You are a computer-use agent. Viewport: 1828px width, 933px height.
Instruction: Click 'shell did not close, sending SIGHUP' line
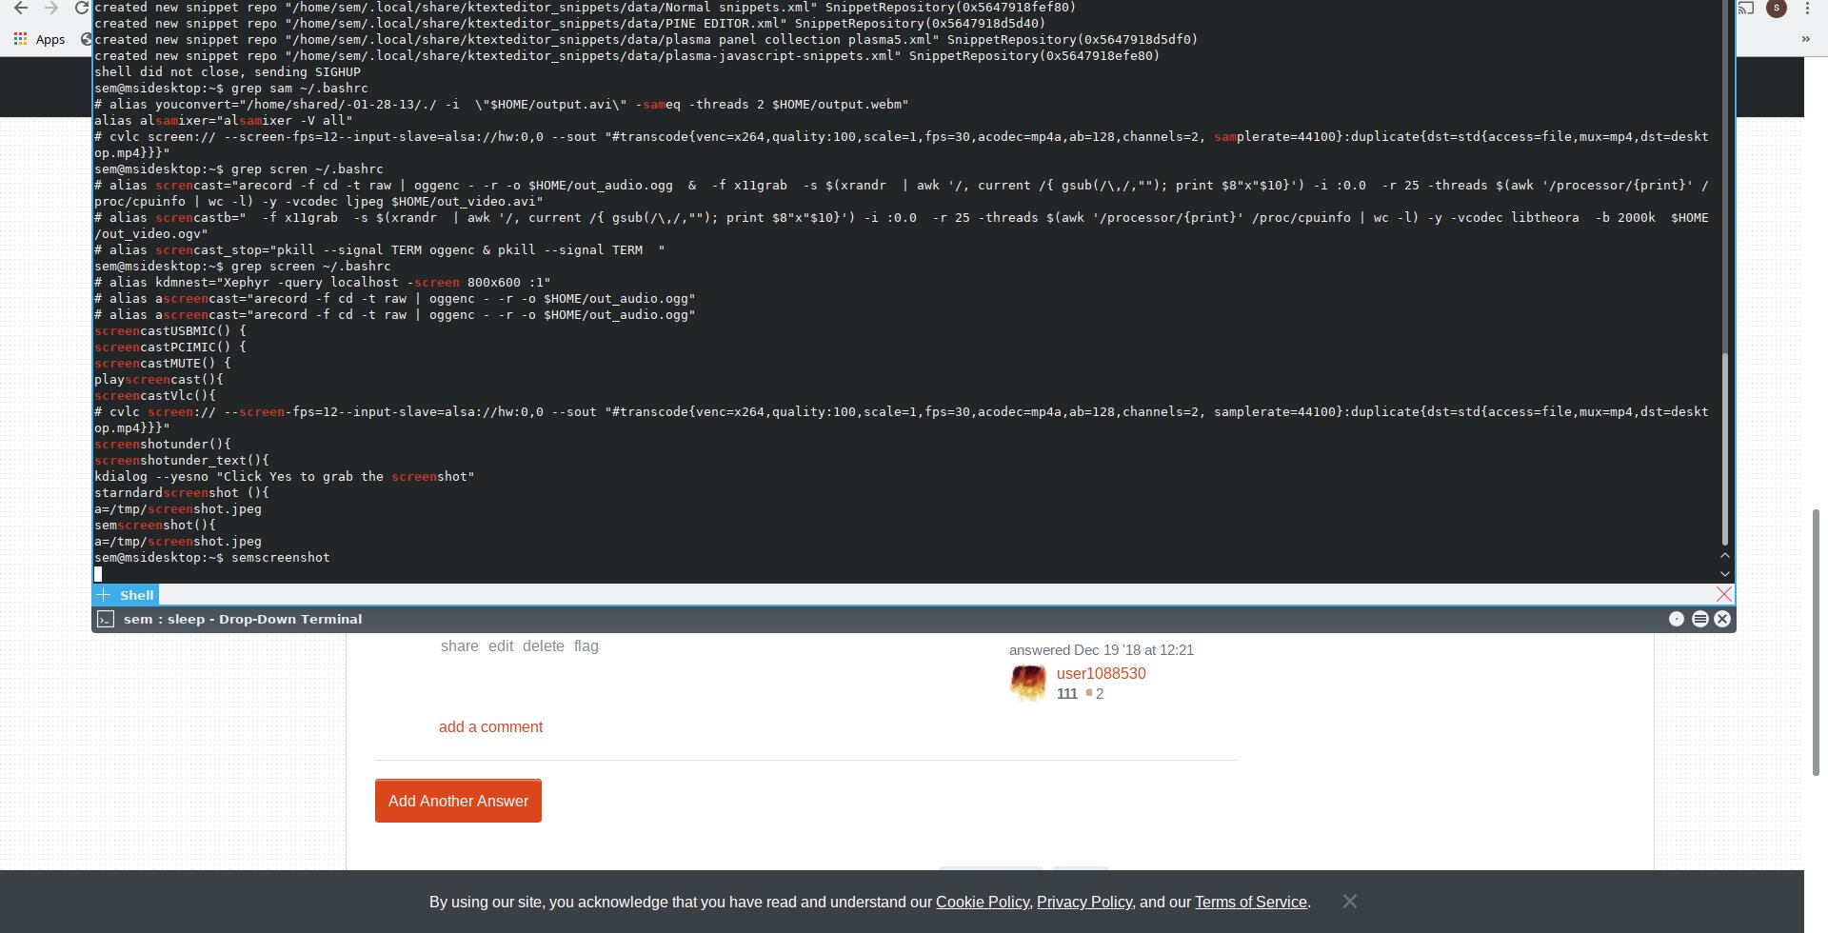[x=228, y=72]
